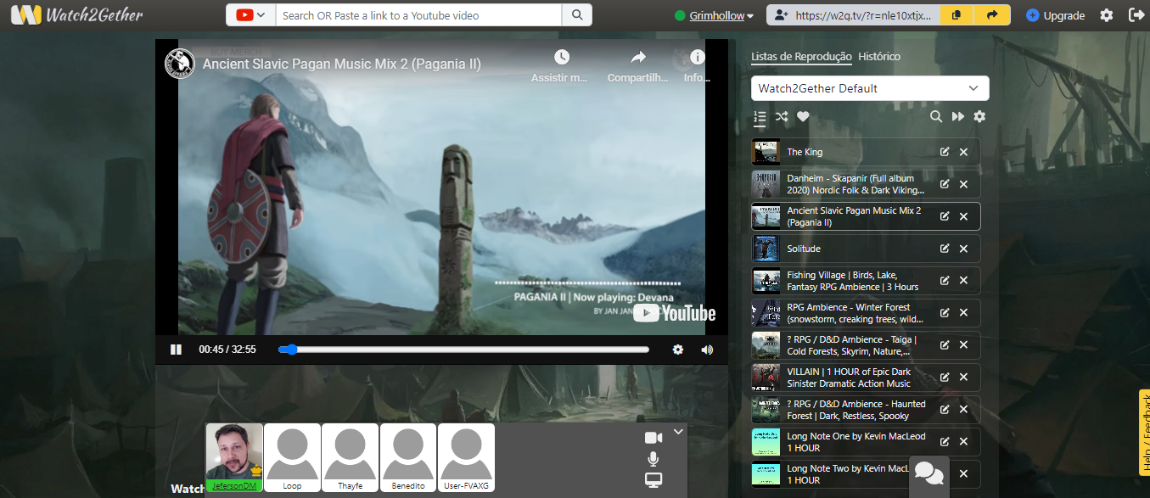
Task: Remove Long Note One from playlist
Action: pos(963,442)
